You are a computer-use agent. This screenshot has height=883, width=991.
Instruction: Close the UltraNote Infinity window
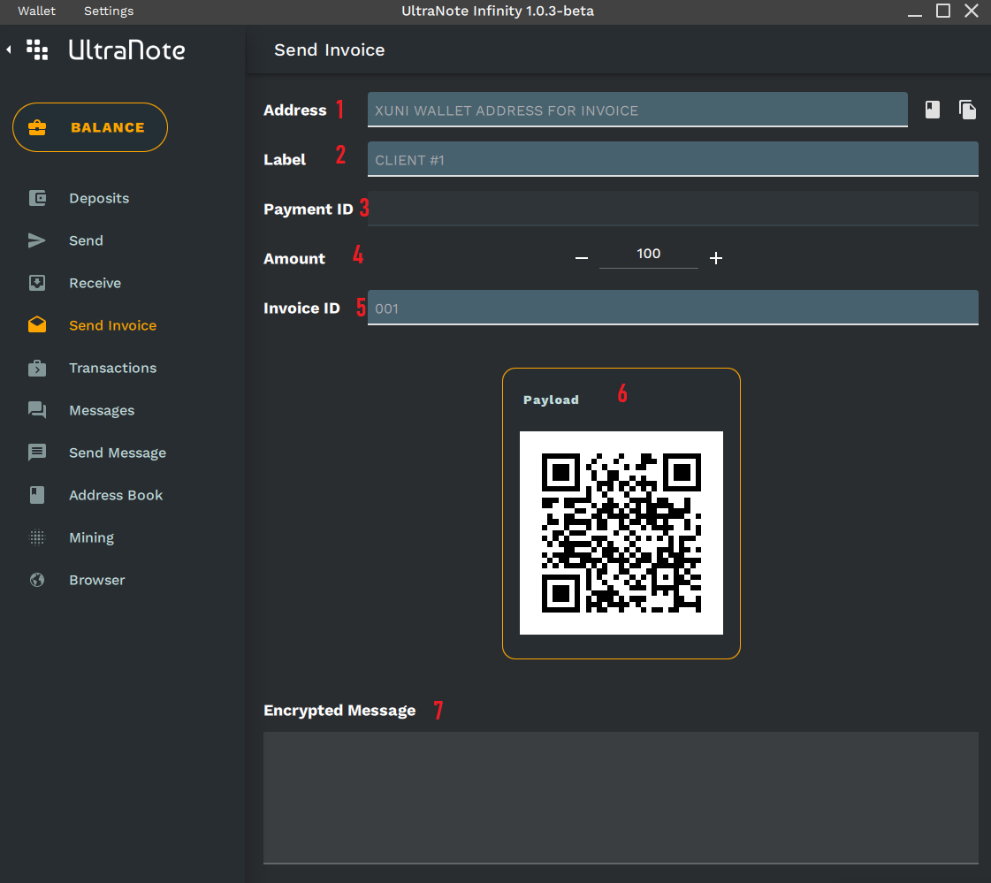[x=972, y=11]
